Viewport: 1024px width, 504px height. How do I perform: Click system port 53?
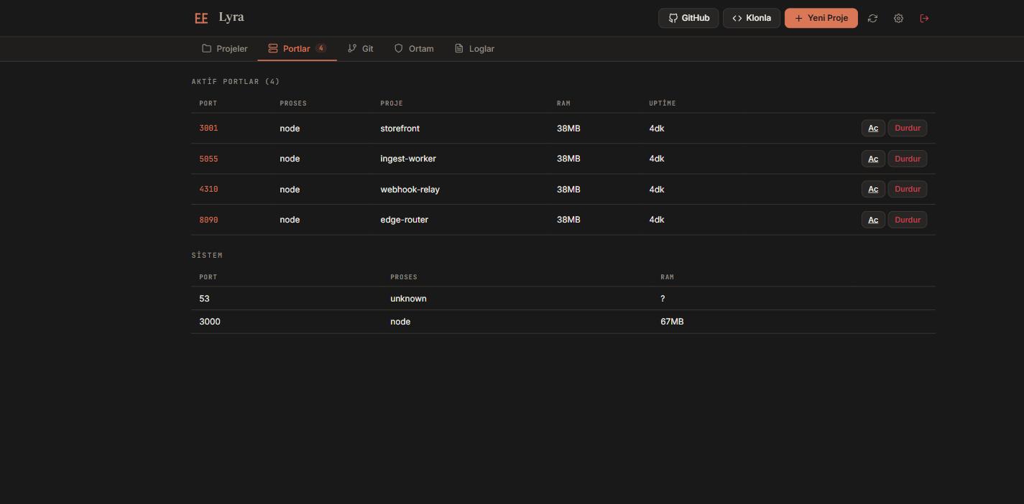[204, 299]
